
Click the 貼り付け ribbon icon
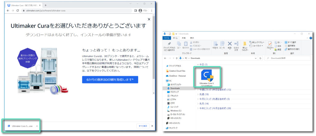185,45
